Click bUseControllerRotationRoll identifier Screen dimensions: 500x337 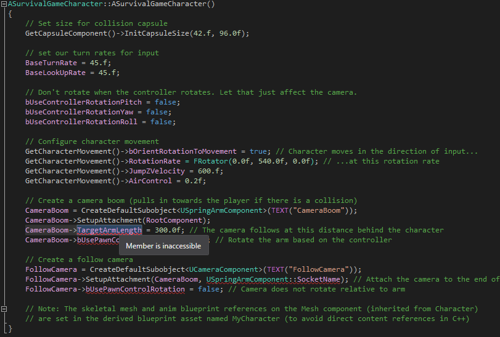click(81, 122)
